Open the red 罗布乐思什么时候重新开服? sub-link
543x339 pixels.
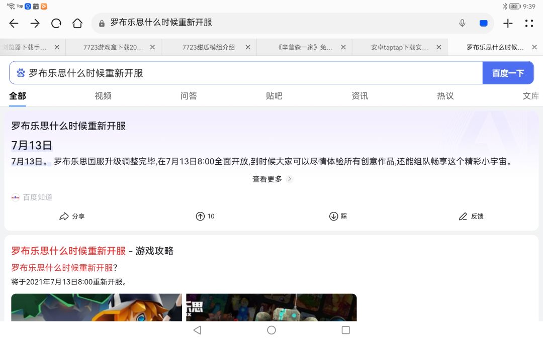click(x=64, y=267)
